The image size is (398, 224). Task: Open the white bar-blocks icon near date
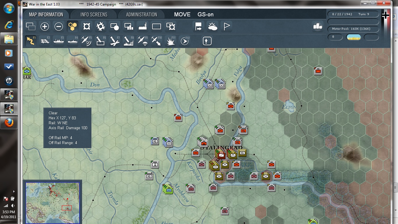(x=318, y=26)
